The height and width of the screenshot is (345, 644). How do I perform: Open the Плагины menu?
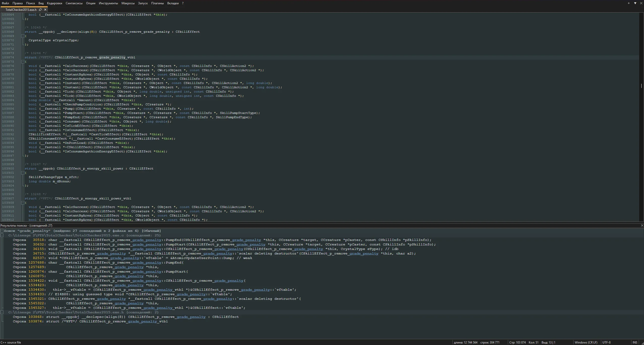(x=158, y=3)
